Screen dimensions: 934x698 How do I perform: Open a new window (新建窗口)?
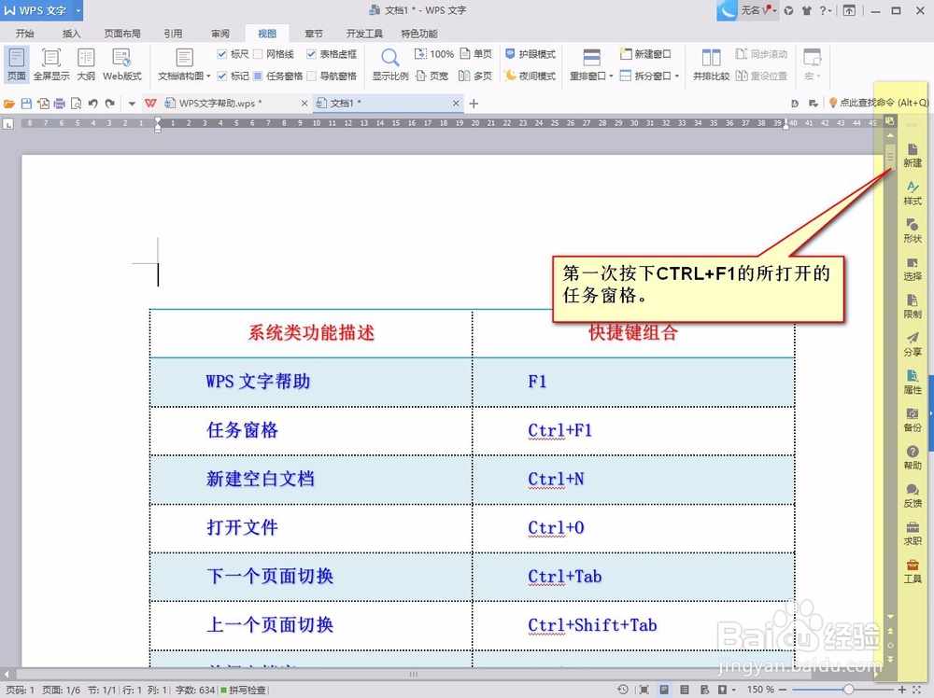pos(645,54)
